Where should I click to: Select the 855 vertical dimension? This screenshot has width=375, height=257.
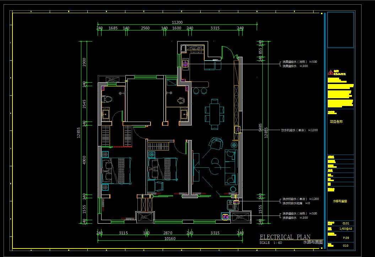[x=260, y=51]
